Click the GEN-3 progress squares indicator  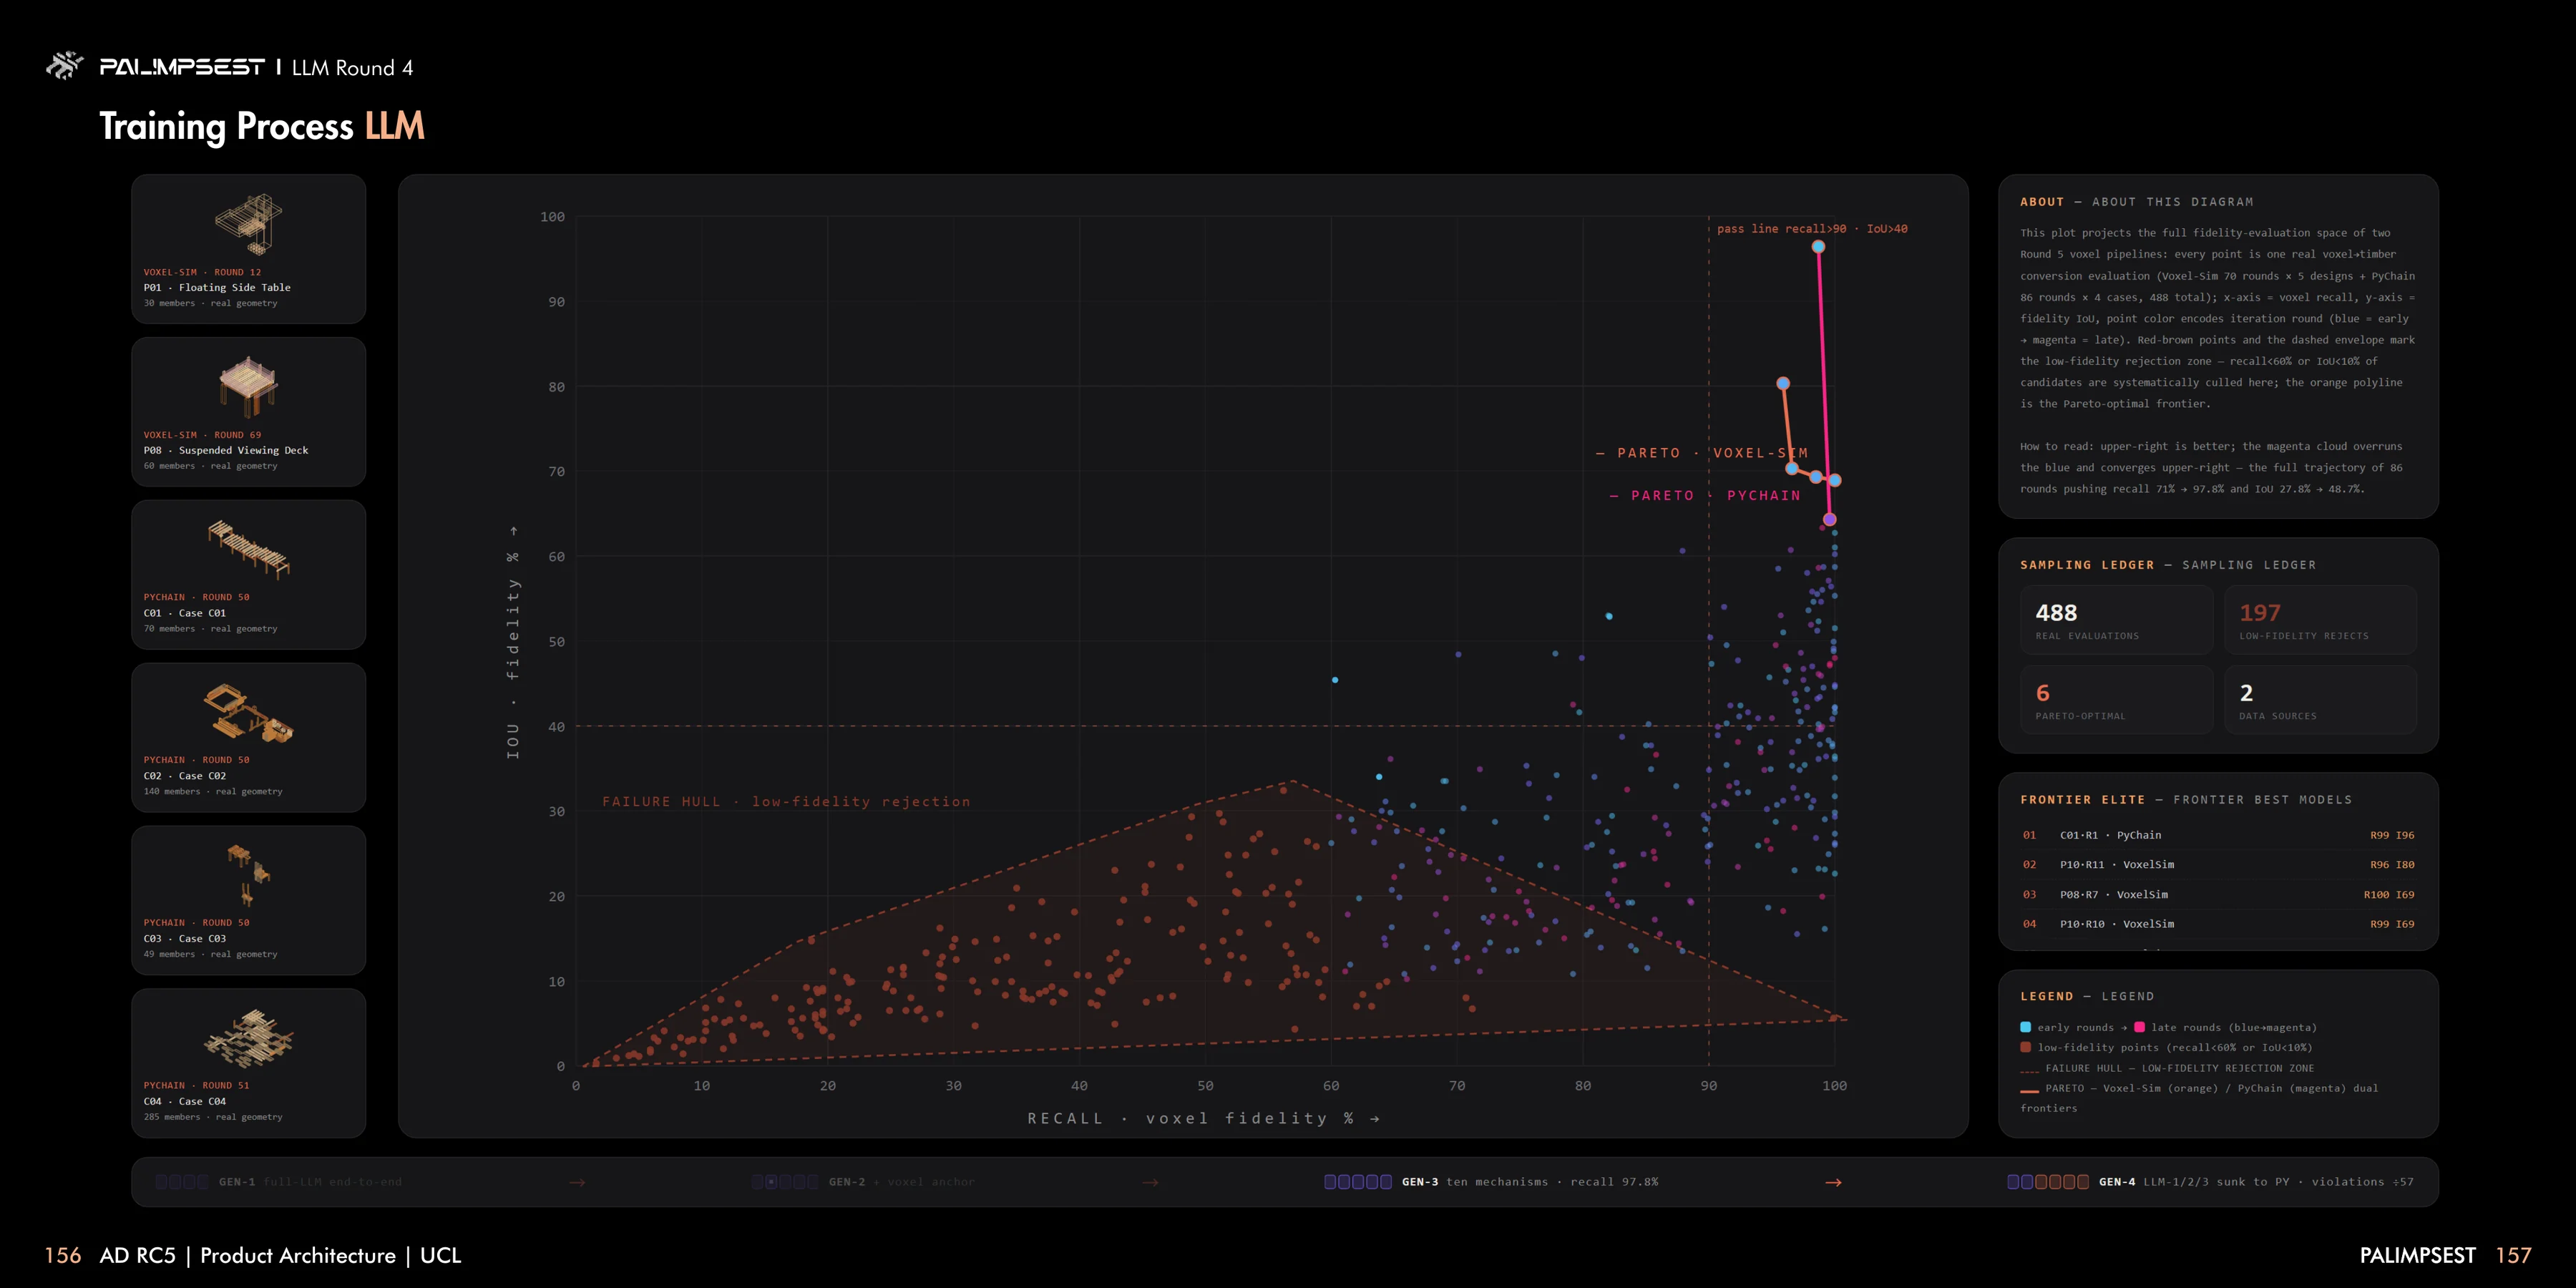(x=1357, y=1182)
